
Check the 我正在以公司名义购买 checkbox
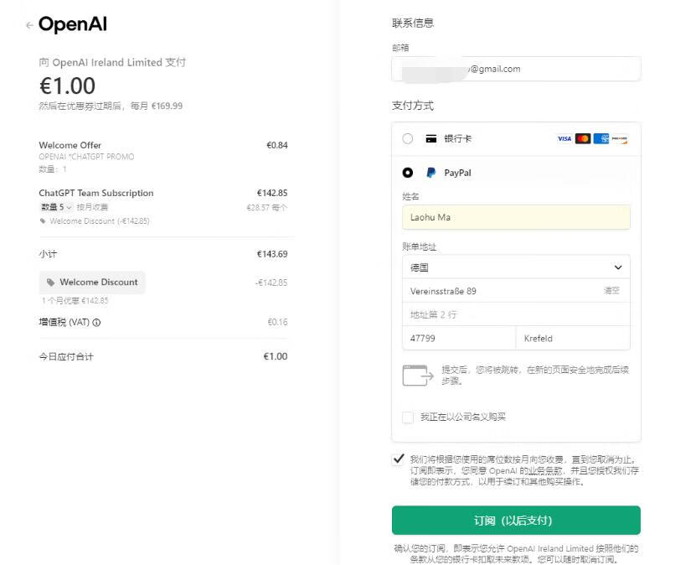pos(408,417)
